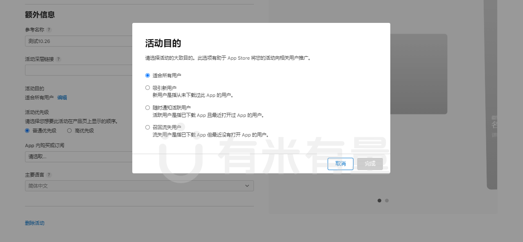Image resolution: width=523 pixels, height=242 pixels.
Task: Select the 随时通知活跃用户 radio option
Action: tap(148, 108)
